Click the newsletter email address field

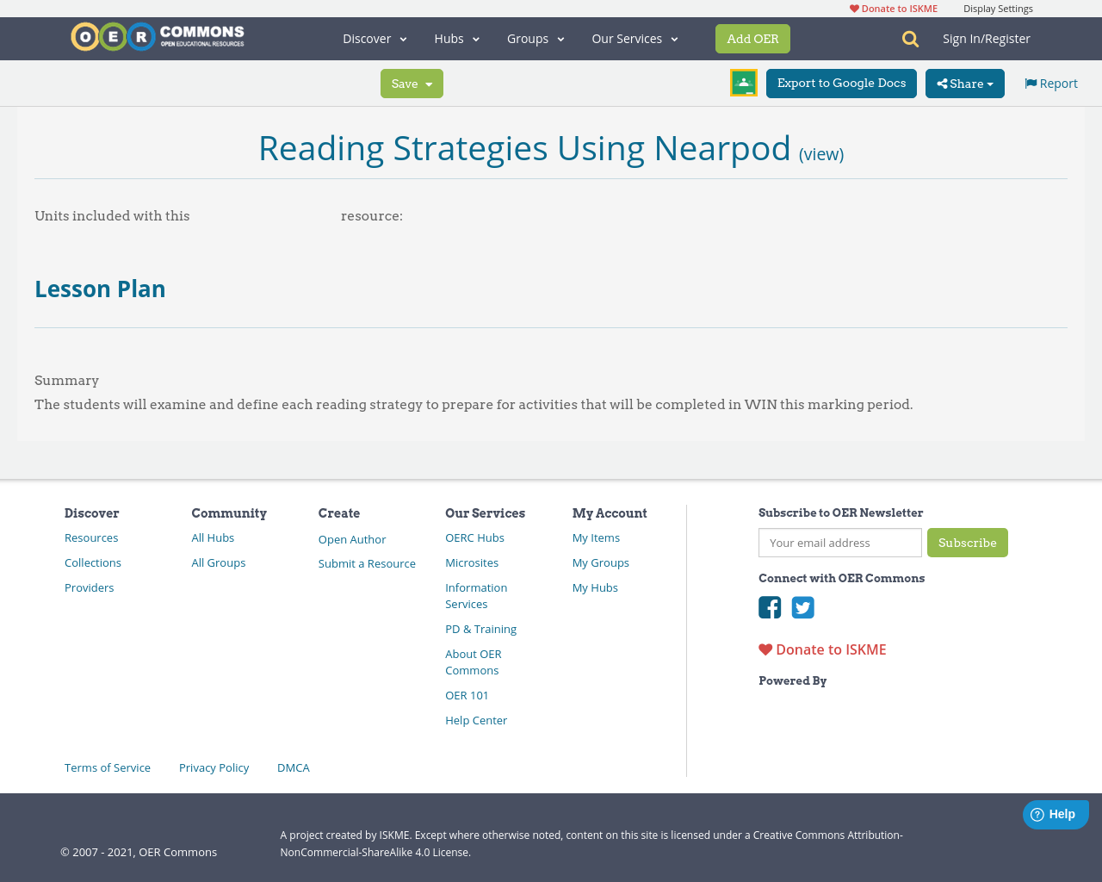(839, 543)
